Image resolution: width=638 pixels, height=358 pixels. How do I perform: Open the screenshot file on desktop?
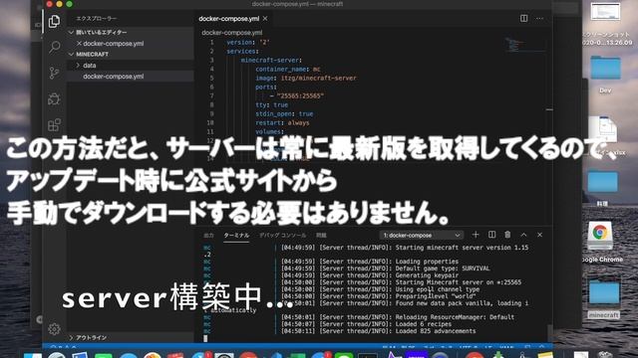pos(606,24)
